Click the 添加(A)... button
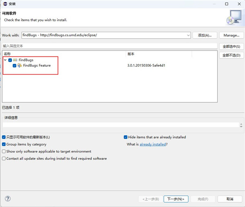245x207 pixels. click(x=205, y=35)
